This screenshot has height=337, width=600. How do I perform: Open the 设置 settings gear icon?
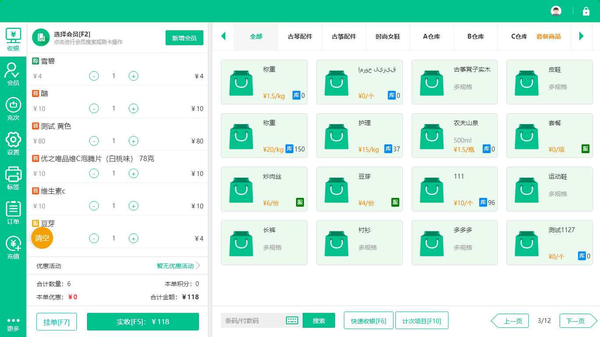pos(13,143)
